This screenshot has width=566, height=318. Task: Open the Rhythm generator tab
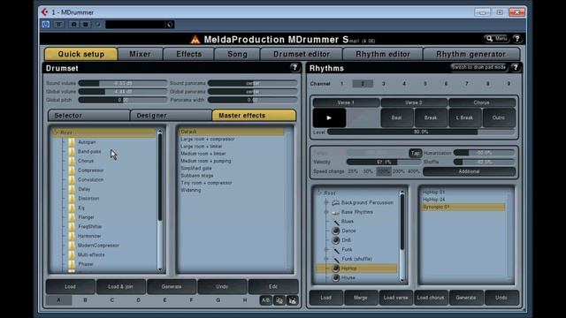(x=470, y=54)
